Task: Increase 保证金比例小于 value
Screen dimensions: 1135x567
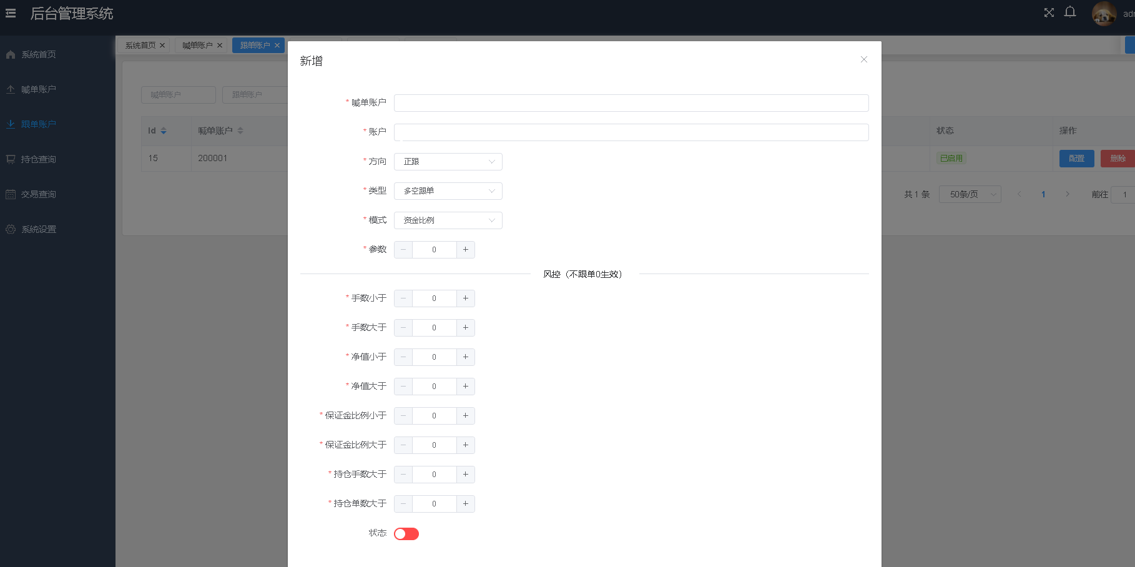Action: [466, 416]
